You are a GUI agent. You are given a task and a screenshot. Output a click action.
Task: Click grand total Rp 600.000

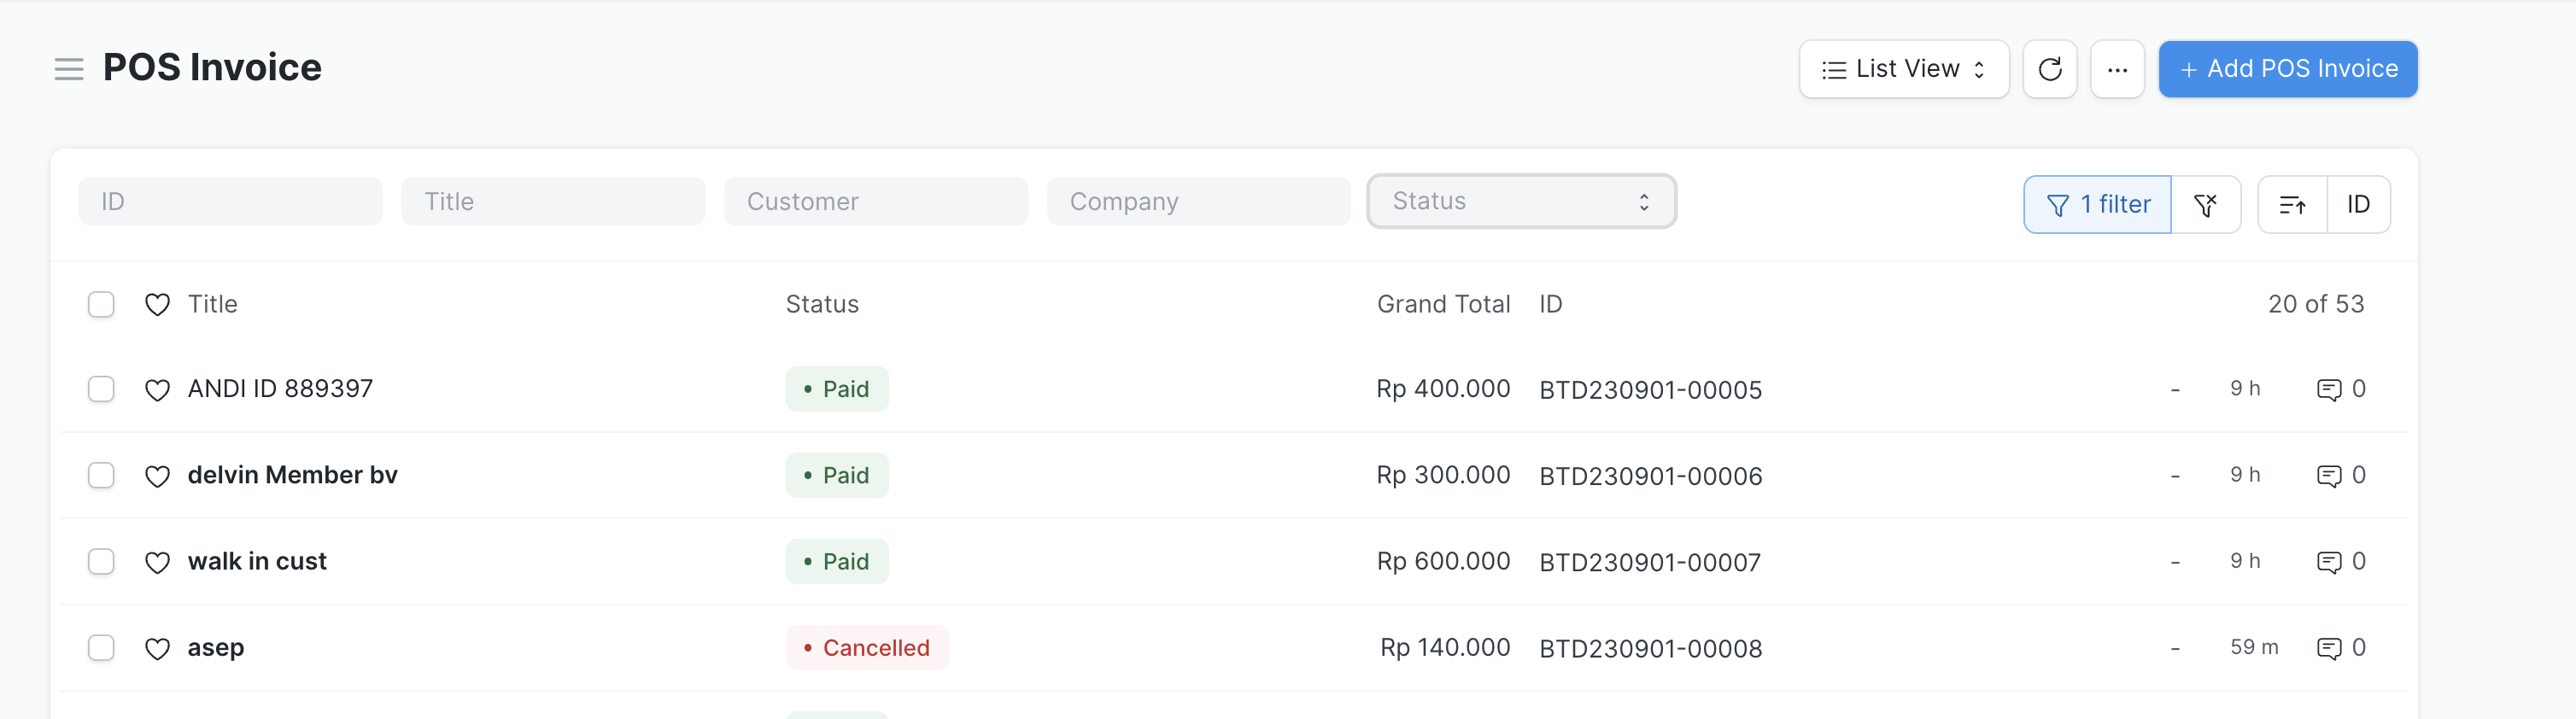pyautogui.click(x=1443, y=561)
